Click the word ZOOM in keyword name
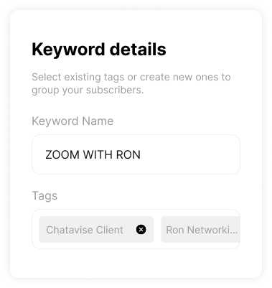The image size is (272, 288). point(62,154)
